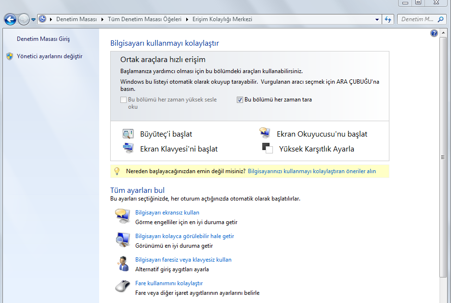Open Yüksek Karşıtlık Ayarla
Viewport: 451px width, 303px height.
pos(316,149)
